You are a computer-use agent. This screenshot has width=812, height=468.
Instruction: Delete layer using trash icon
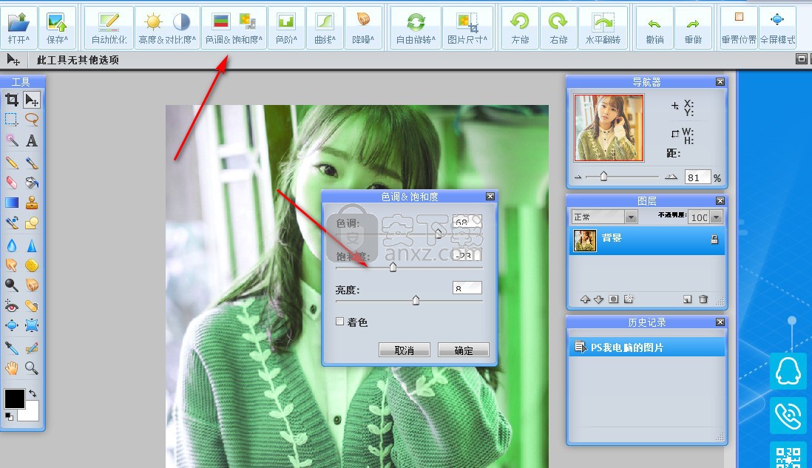(x=703, y=299)
